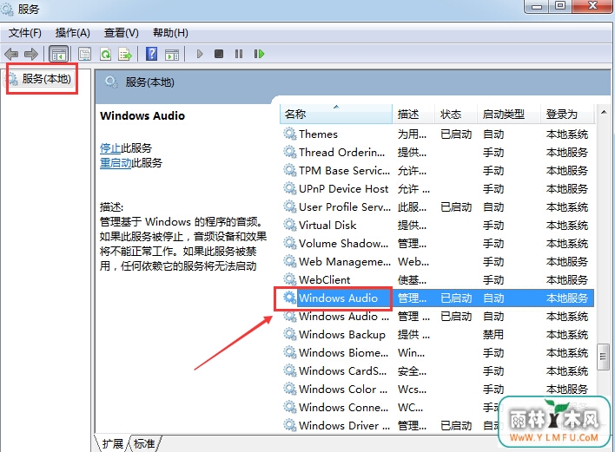
Task: Select the Thread Orderin... service
Action: [x=437, y=153]
